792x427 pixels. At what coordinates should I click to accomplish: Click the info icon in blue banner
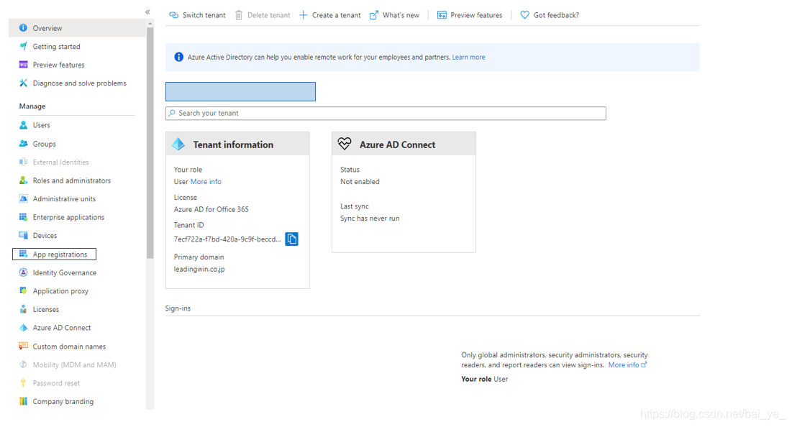[179, 57]
